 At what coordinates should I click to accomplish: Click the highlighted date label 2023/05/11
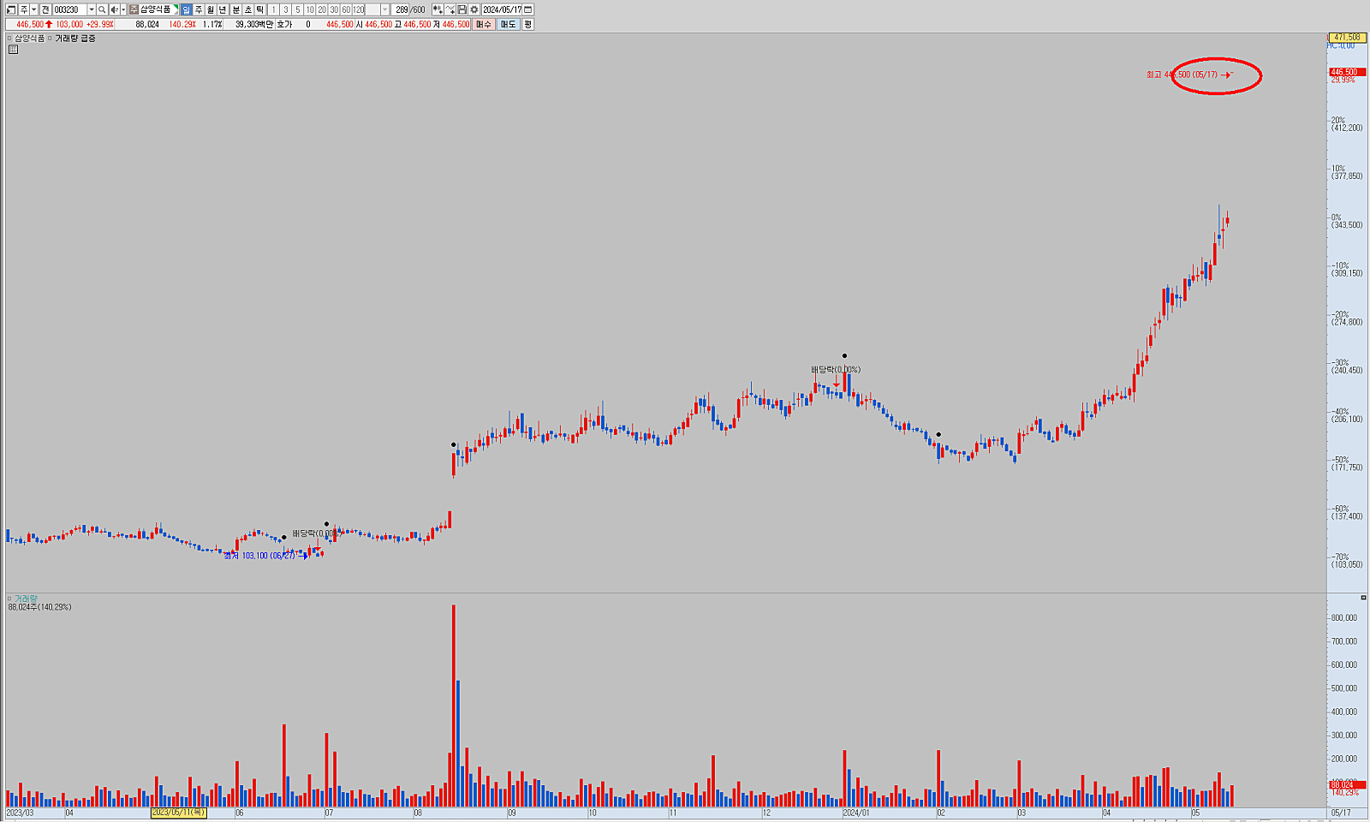(x=179, y=813)
